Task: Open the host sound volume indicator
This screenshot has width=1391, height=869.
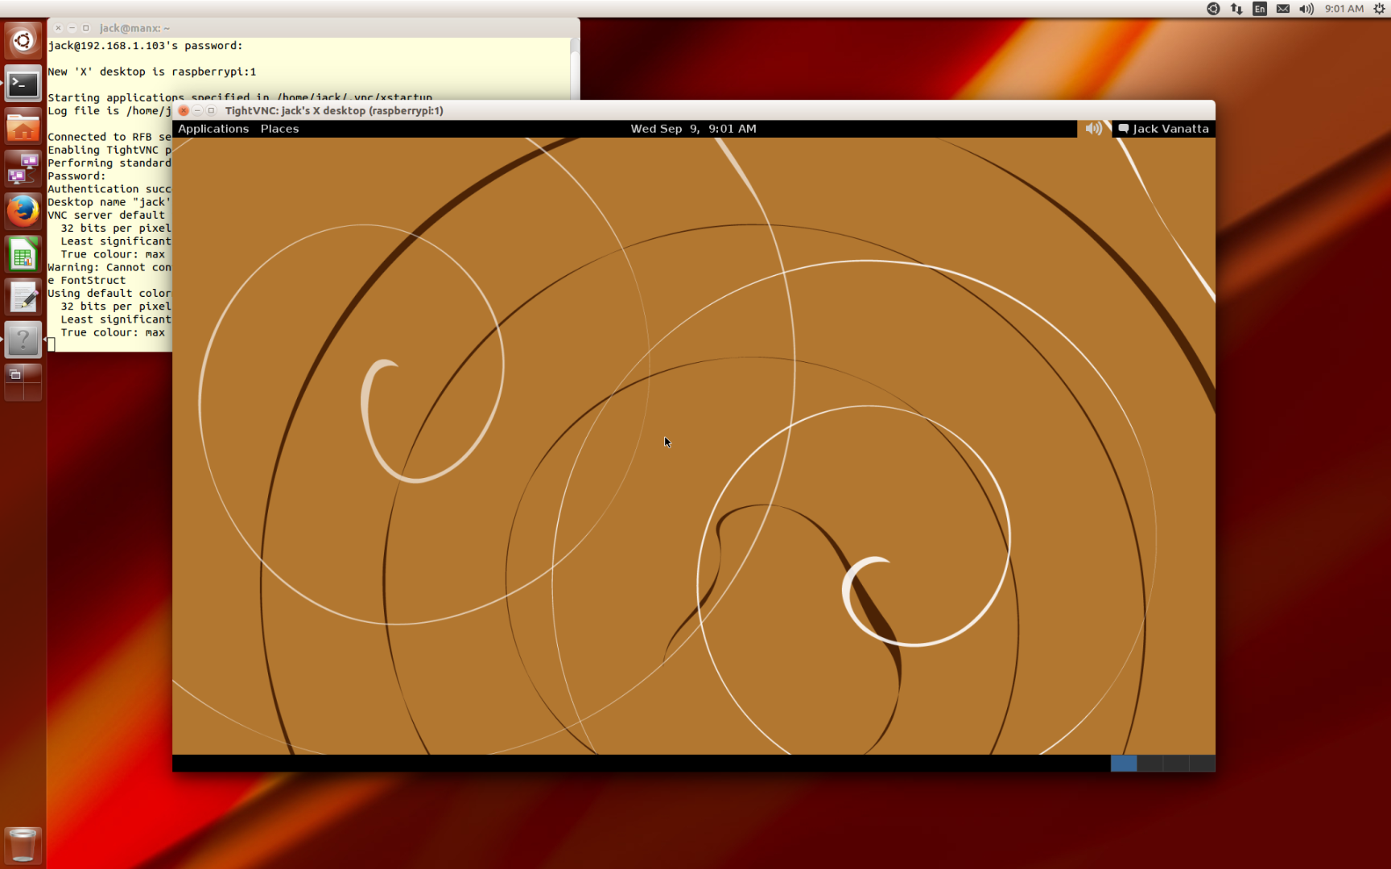Action: [1306, 9]
